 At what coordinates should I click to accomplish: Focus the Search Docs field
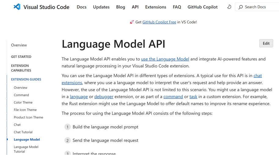pyautogui.click(x=257, y=7)
